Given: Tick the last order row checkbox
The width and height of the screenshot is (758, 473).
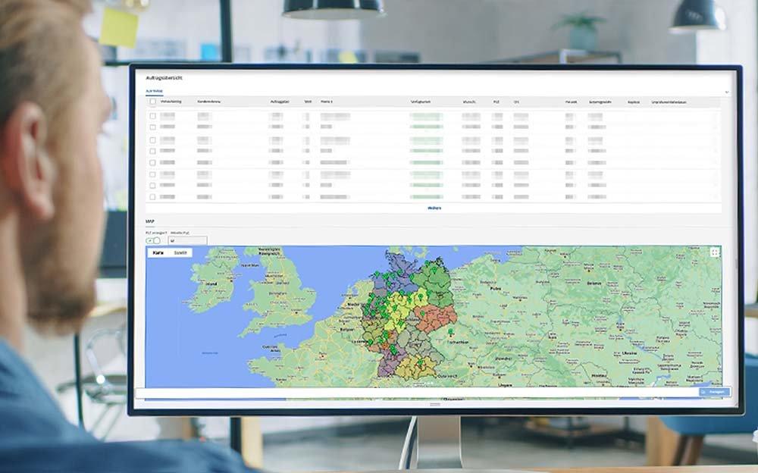Looking at the screenshot, I should point(153,197).
